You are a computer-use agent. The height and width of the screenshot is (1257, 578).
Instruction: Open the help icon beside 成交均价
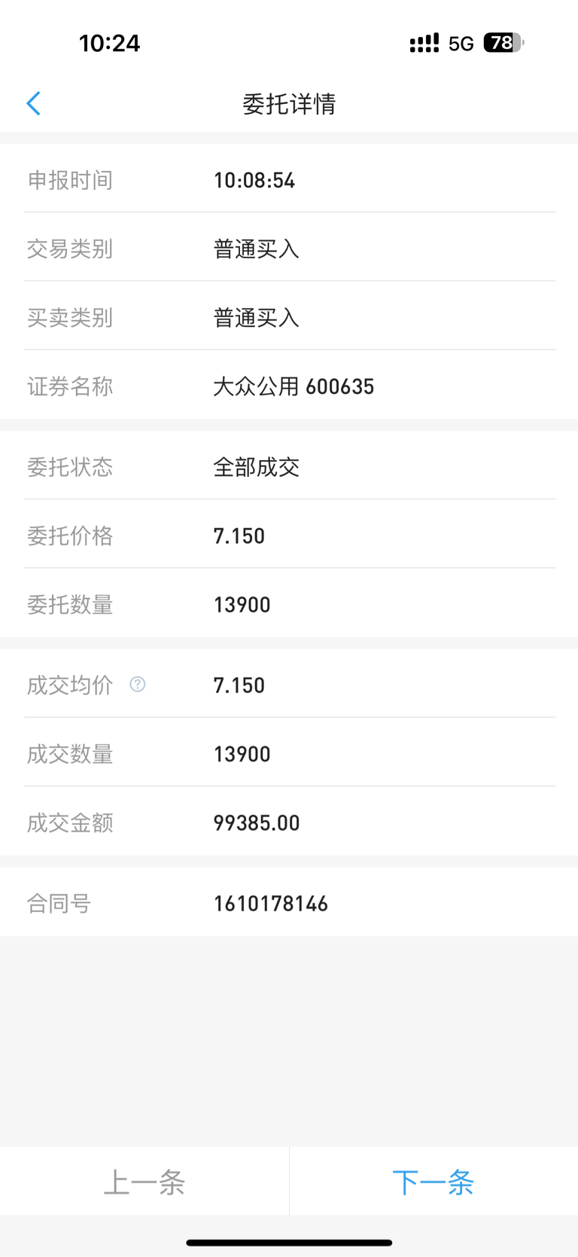(138, 684)
